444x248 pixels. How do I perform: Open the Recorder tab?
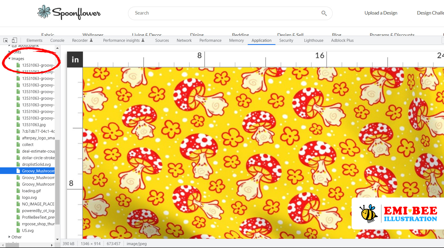point(82,40)
